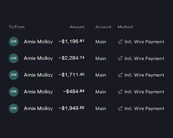This screenshot has width=173, height=138.
Task: Sort by the To/From column header
Action: pos(17,27)
